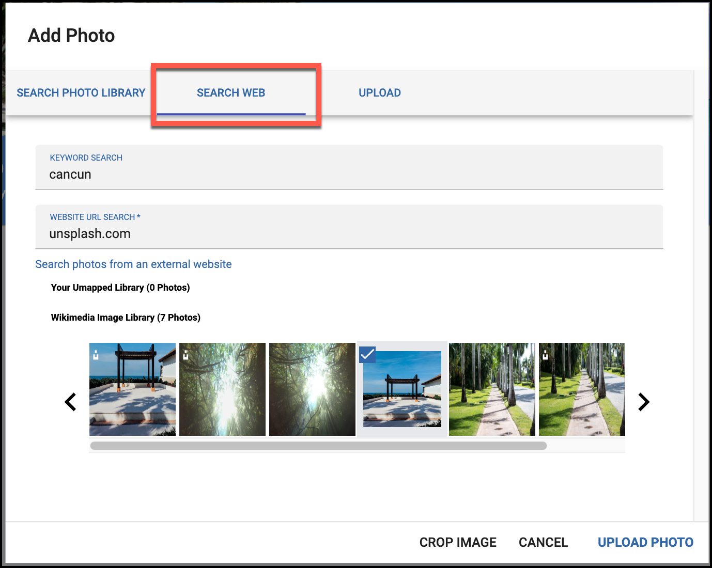The image size is (712, 568).
Task: Click Wikimedia Image Library (7 Photos) heading
Action: click(126, 318)
